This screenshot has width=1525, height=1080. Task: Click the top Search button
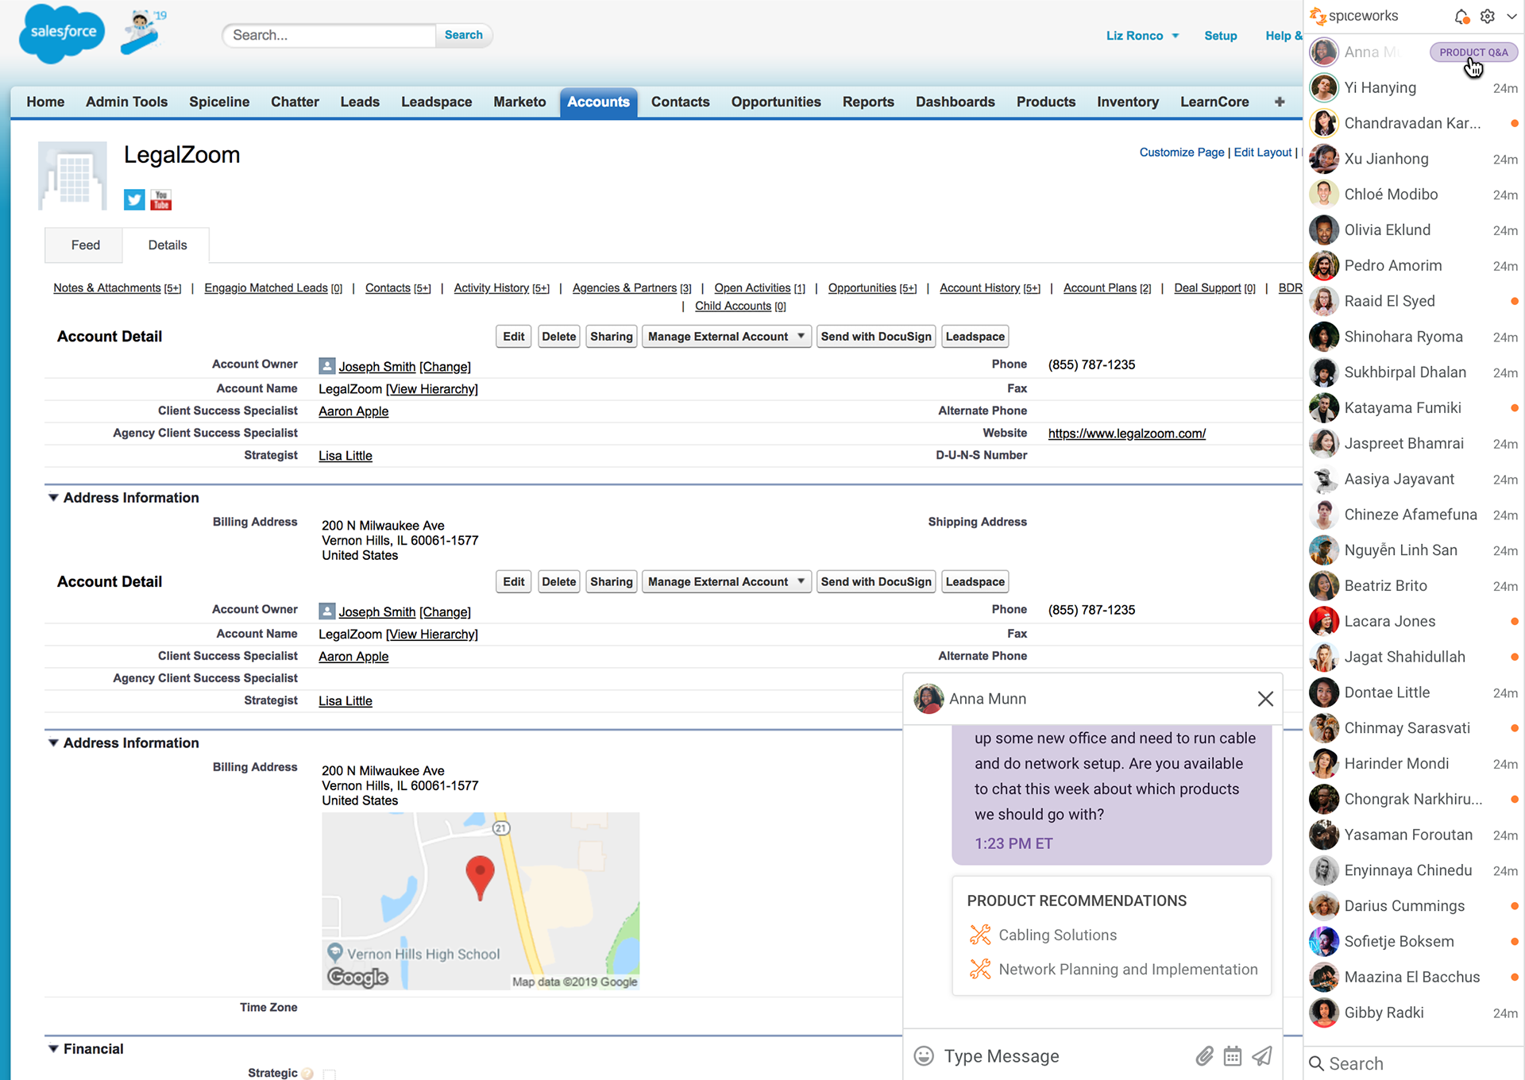464,35
